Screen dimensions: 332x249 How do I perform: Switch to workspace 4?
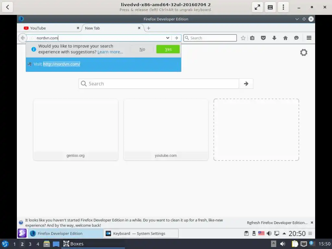pyautogui.click(x=38, y=244)
